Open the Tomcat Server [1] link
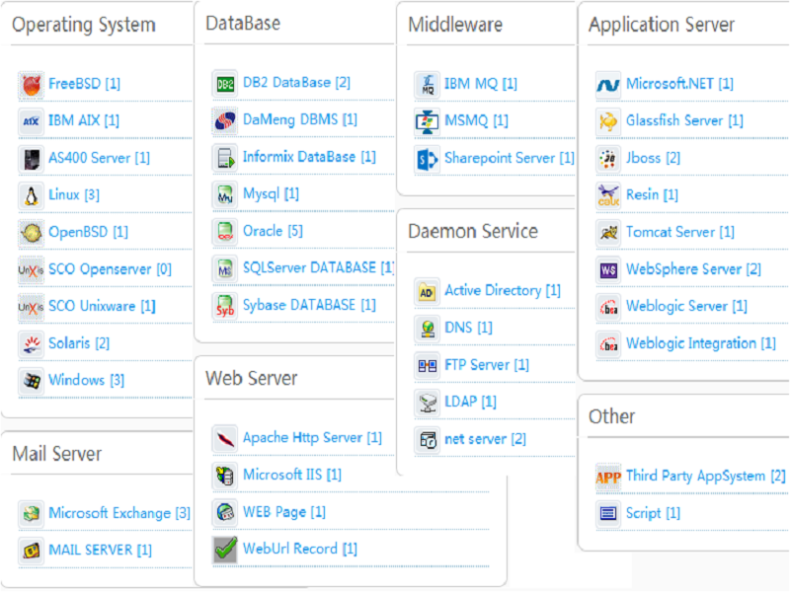This screenshot has height=592, width=790. point(680,232)
